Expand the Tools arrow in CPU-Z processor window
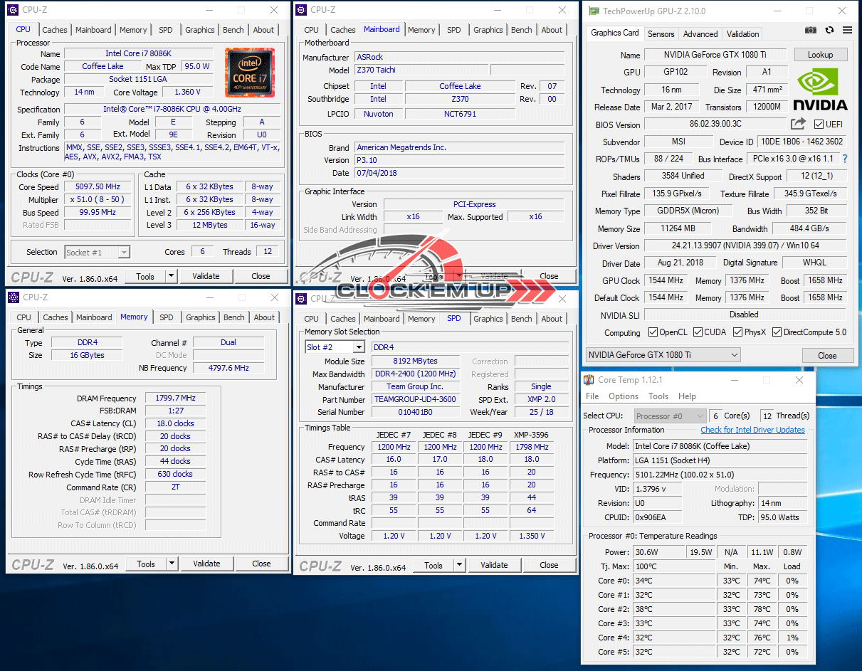 pyautogui.click(x=172, y=276)
